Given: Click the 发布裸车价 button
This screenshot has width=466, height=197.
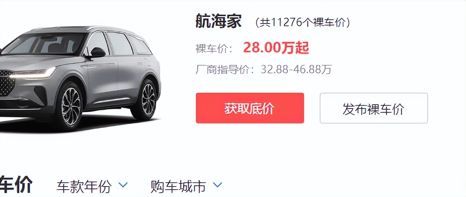Looking at the screenshot, I should click(x=373, y=108).
